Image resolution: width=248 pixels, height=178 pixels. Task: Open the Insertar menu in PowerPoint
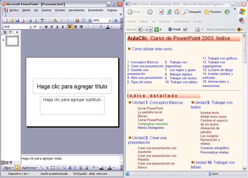tap(47, 10)
